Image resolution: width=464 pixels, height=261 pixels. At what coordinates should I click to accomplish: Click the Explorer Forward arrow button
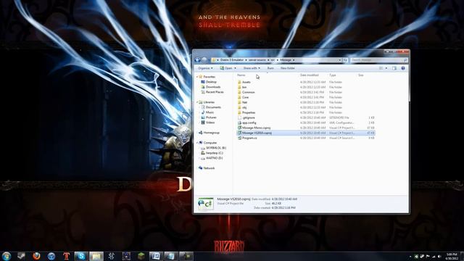[x=204, y=59]
